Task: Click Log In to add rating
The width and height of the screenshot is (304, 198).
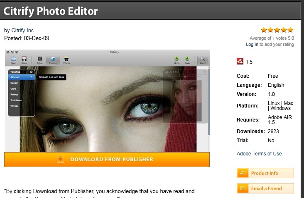Action: (252, 44)
